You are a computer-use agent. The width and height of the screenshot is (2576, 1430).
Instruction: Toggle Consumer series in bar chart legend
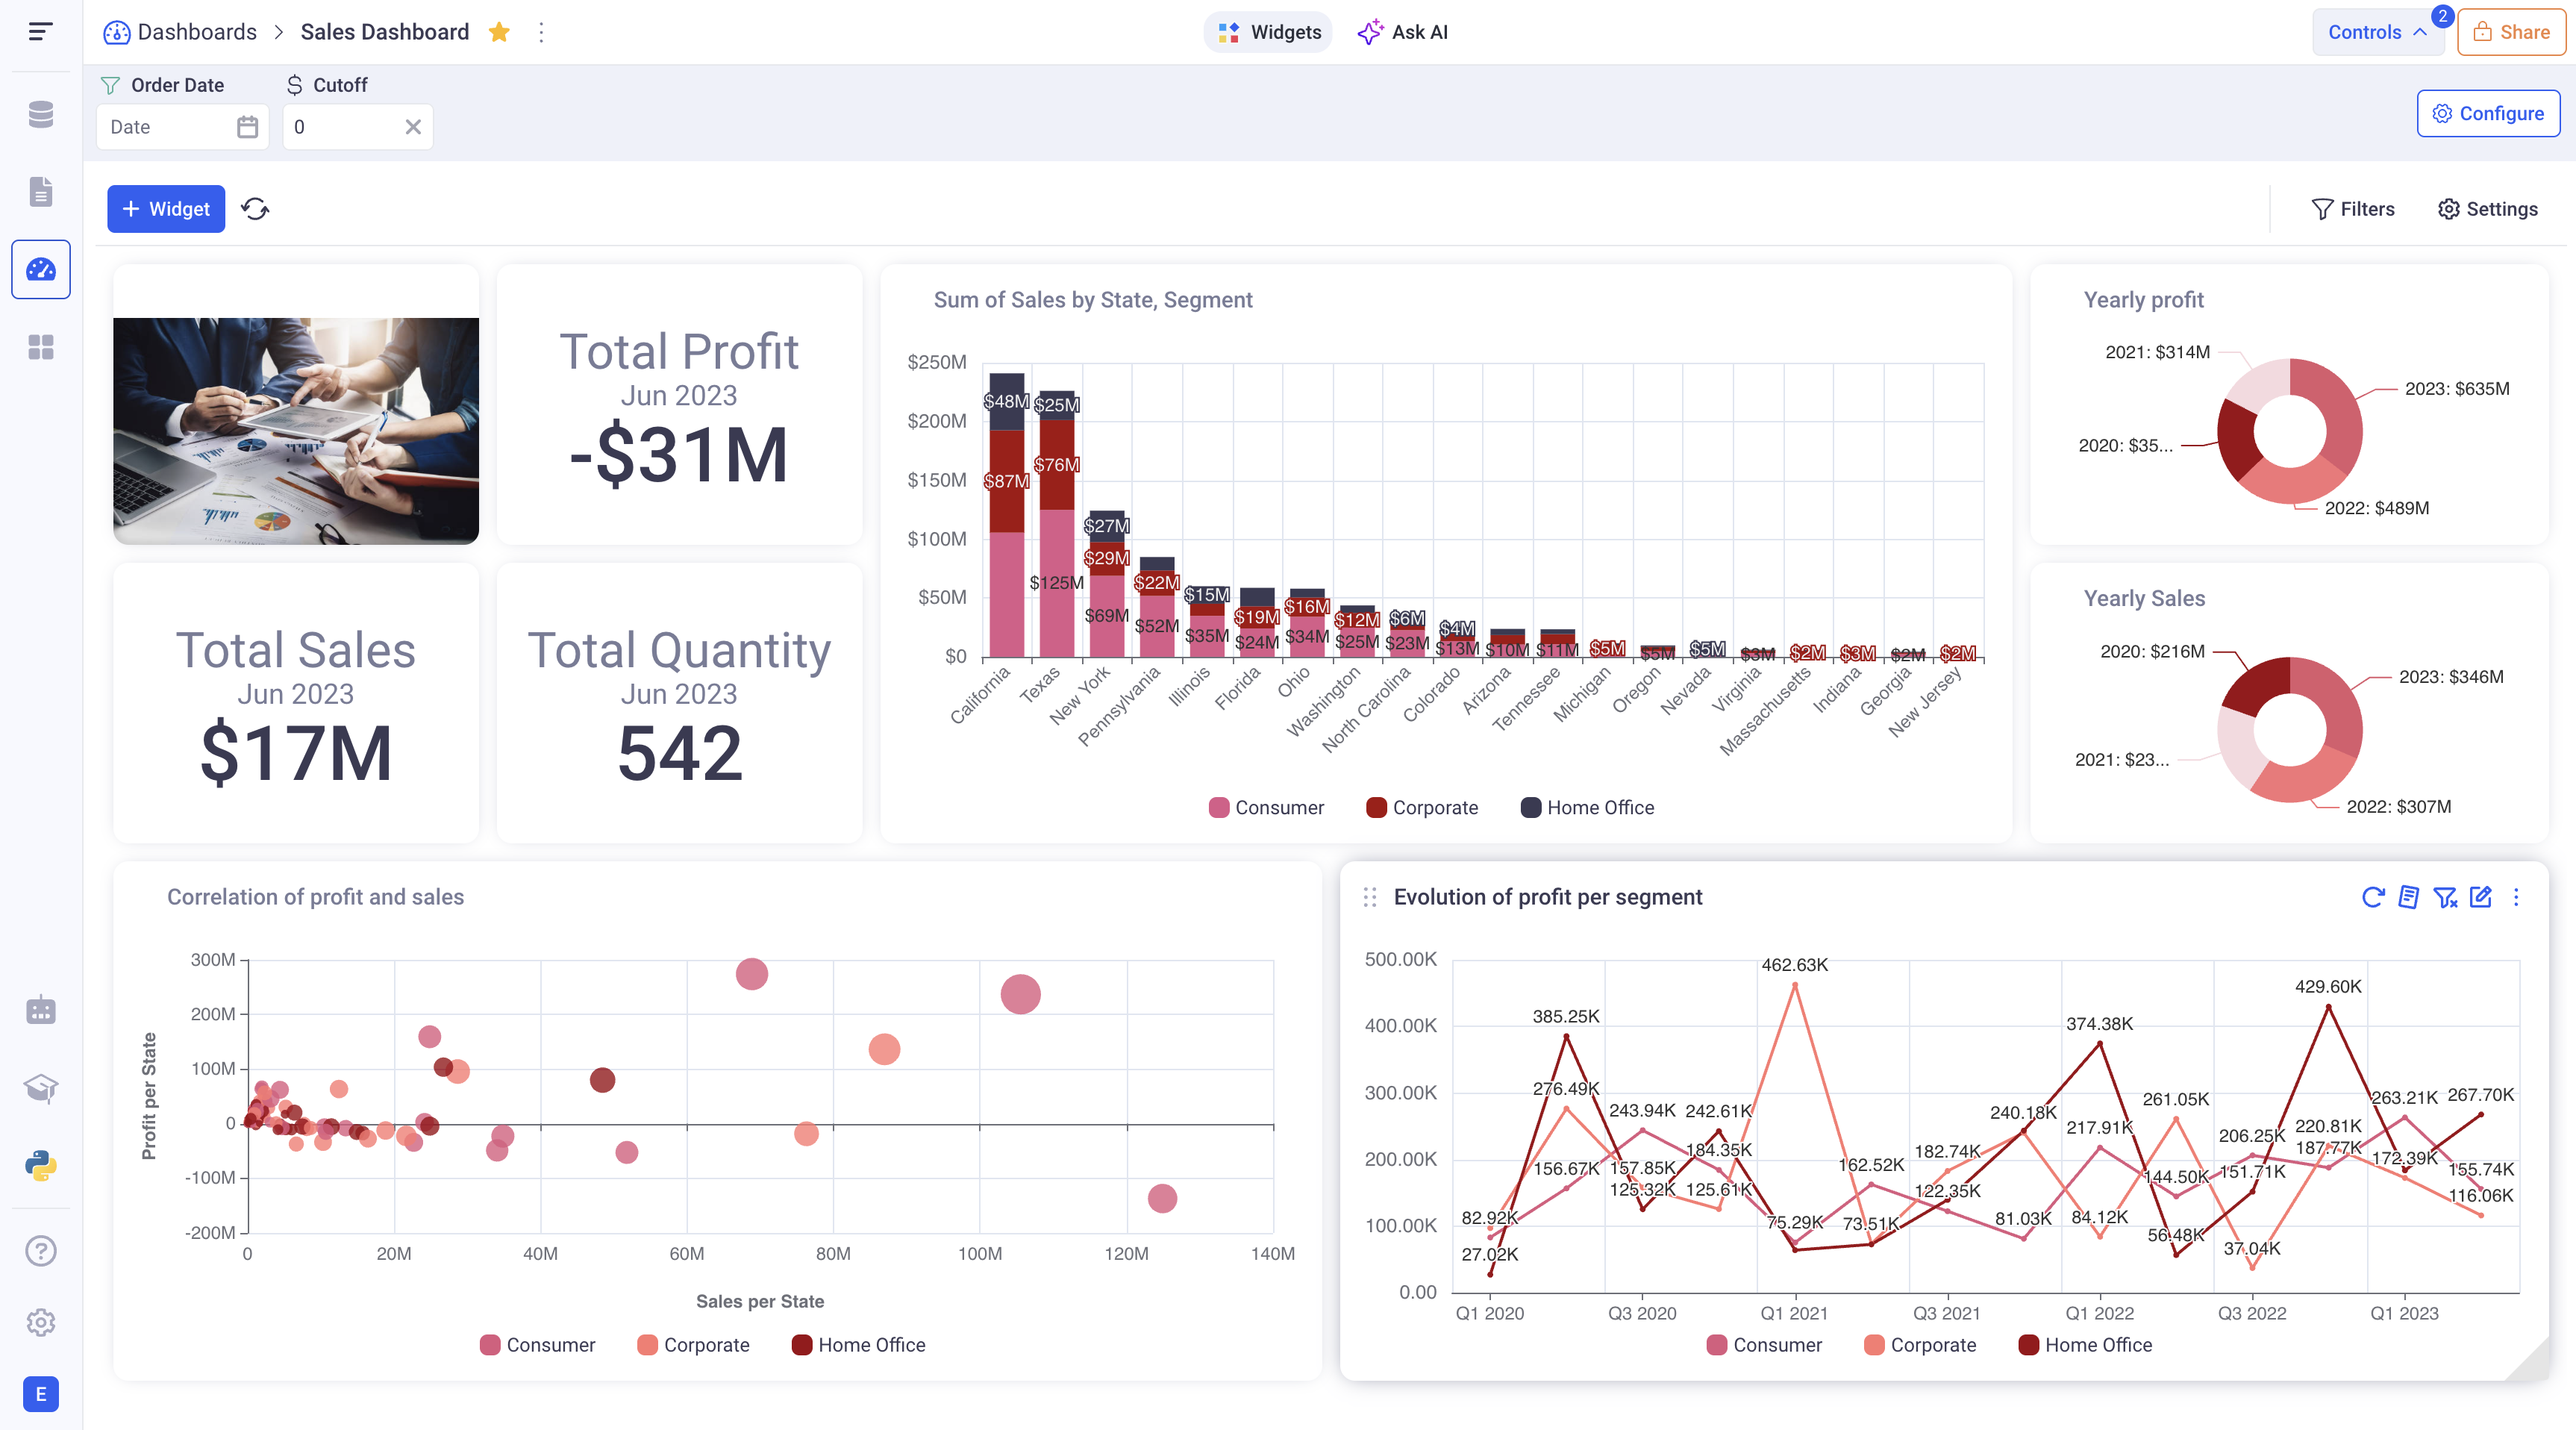coord(1266,808)
